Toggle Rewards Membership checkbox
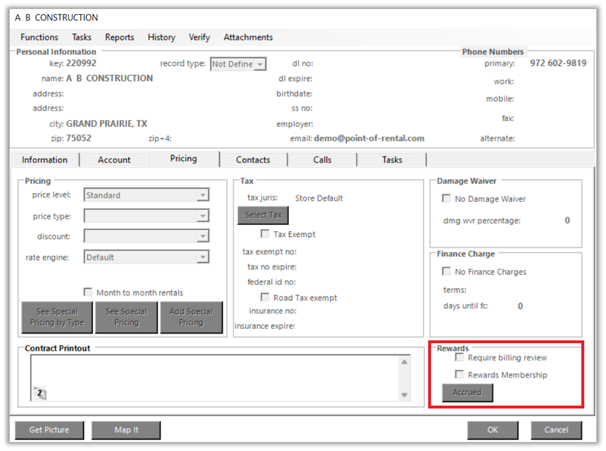 point(460,375)
